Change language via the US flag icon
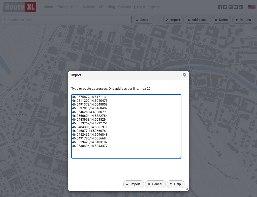This screenshot has width=257, height=197. 252,7
